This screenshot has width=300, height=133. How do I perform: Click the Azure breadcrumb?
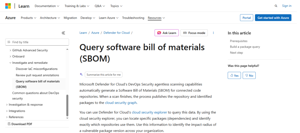95,33
